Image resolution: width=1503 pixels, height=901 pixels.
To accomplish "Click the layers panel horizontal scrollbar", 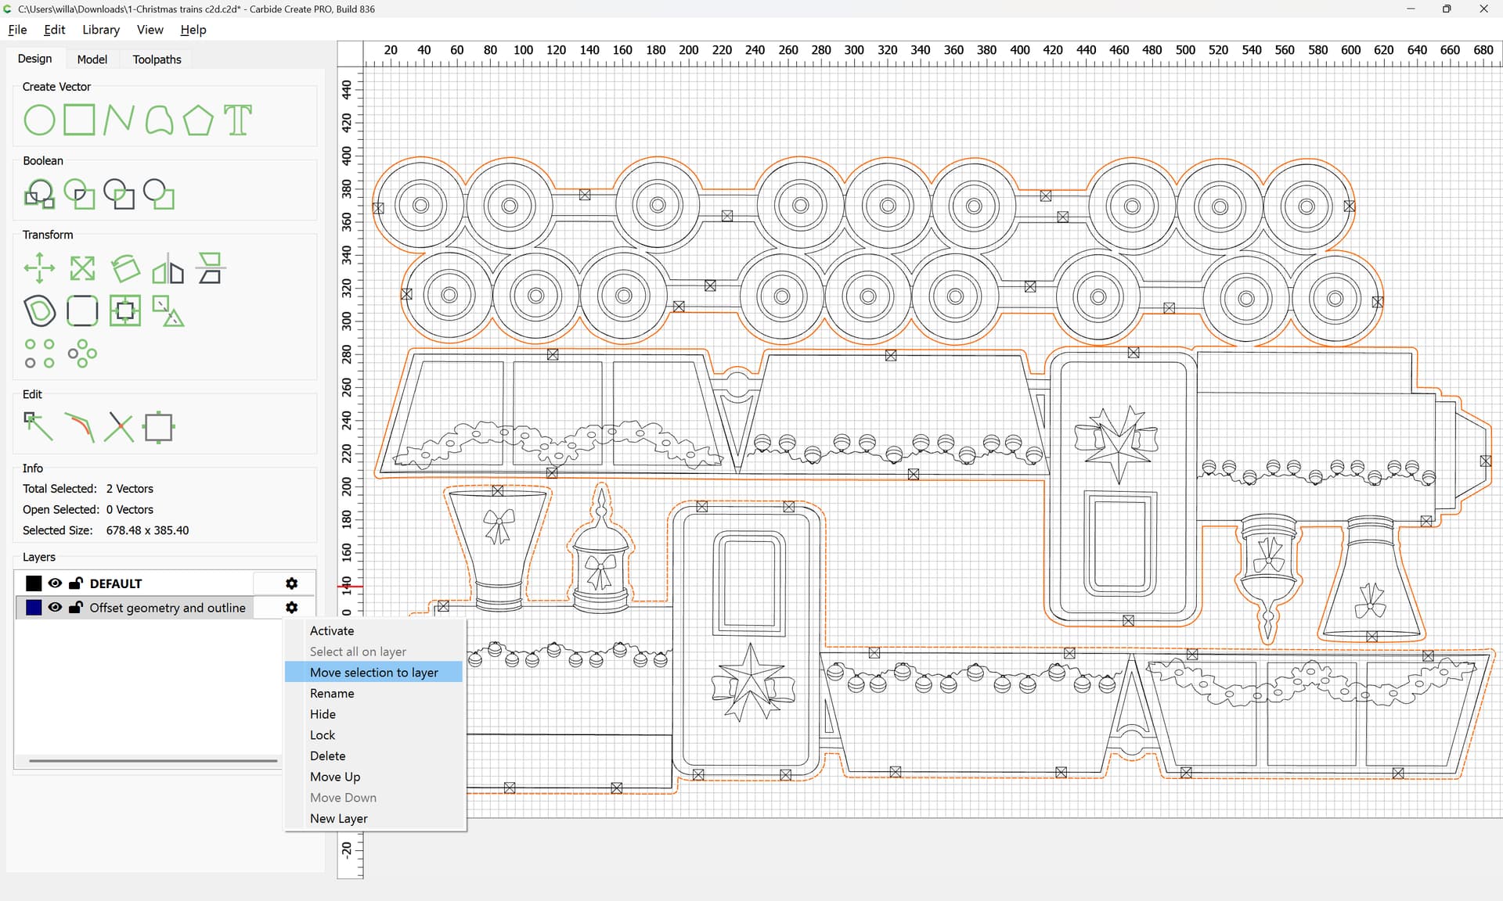I will tap(153, 760).
